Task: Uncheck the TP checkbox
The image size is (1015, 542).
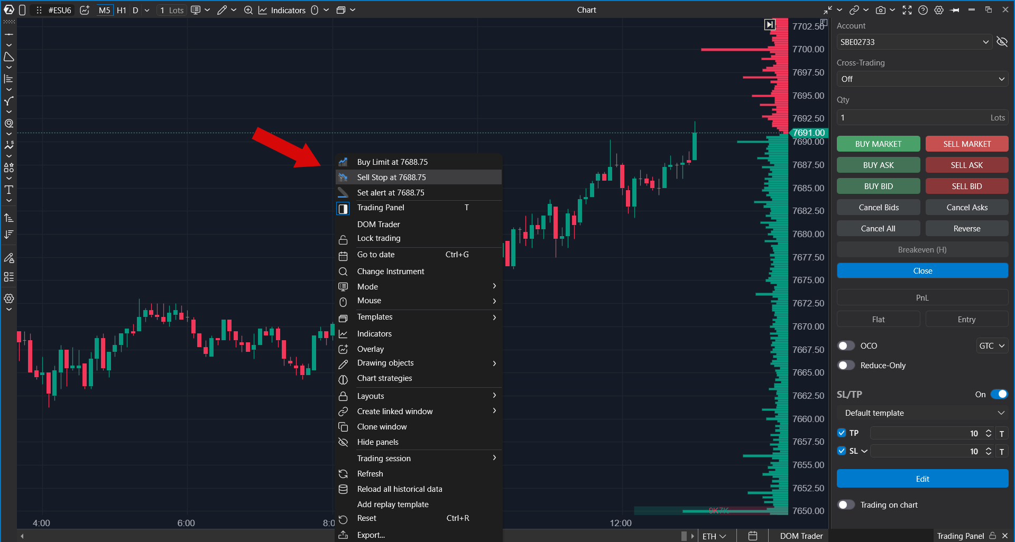Action: pos(842,433)
